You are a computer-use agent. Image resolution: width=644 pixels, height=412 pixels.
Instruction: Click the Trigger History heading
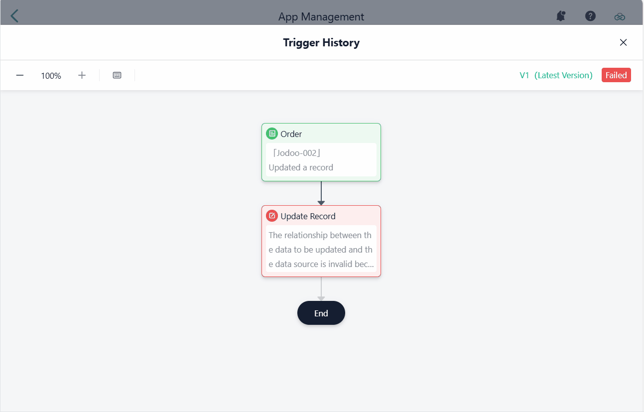click(321, 42)
